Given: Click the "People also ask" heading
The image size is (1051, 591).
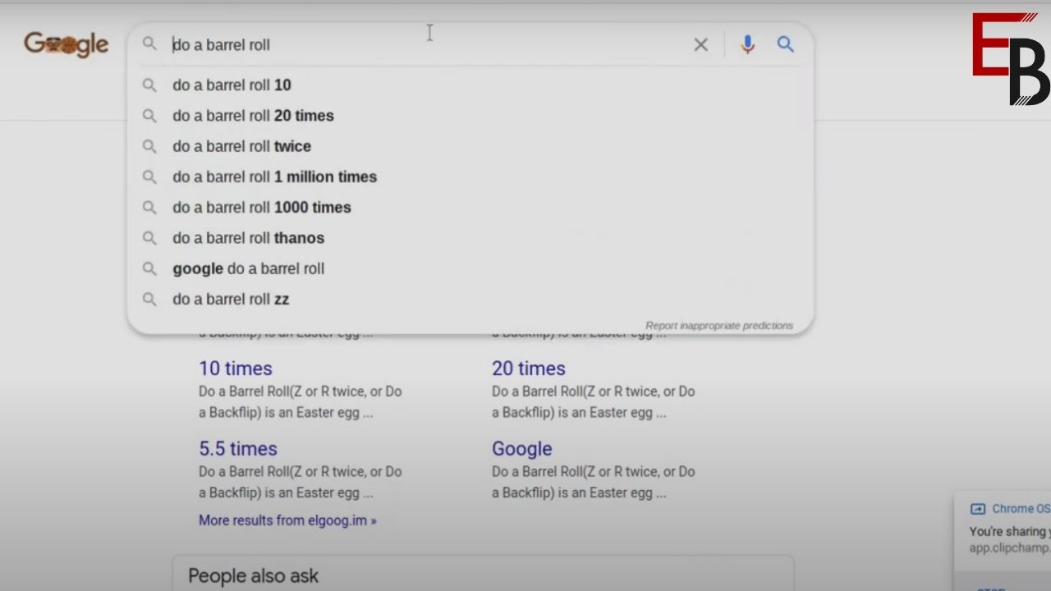Looking at the screenshot, I should click(x=253, y=576).
